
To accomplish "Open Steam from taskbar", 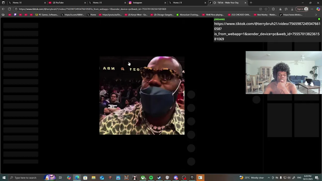I will tap(159, 178).
